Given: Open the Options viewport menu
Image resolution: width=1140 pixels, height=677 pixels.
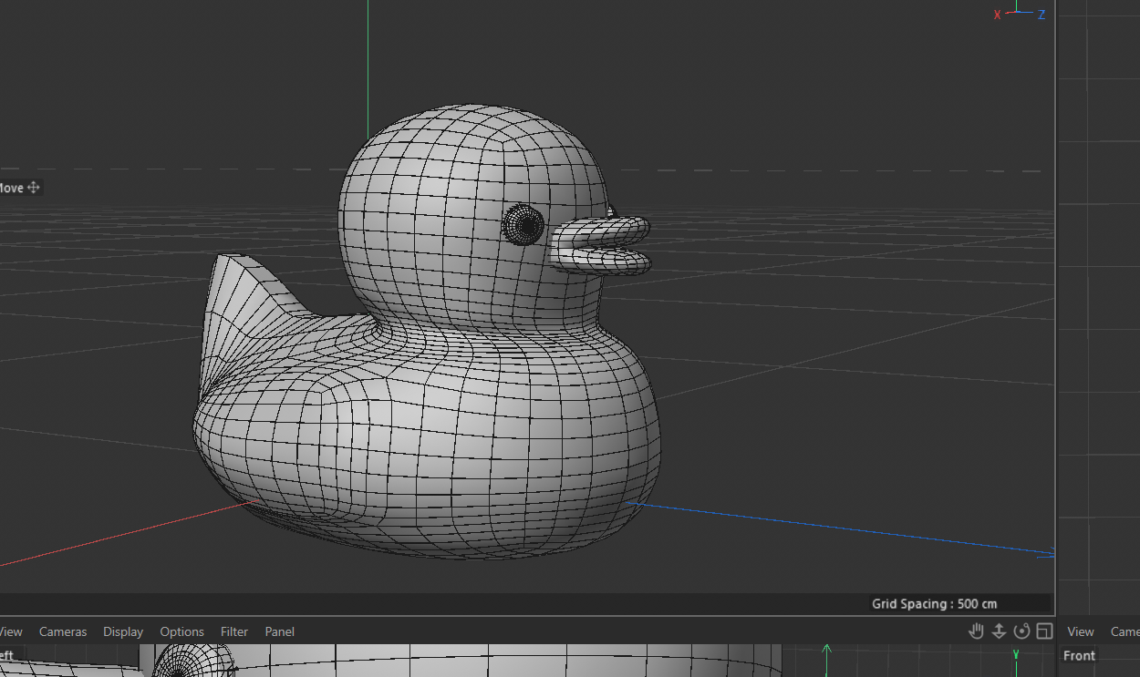Looking at the screenshot, I should coord(181,631).
